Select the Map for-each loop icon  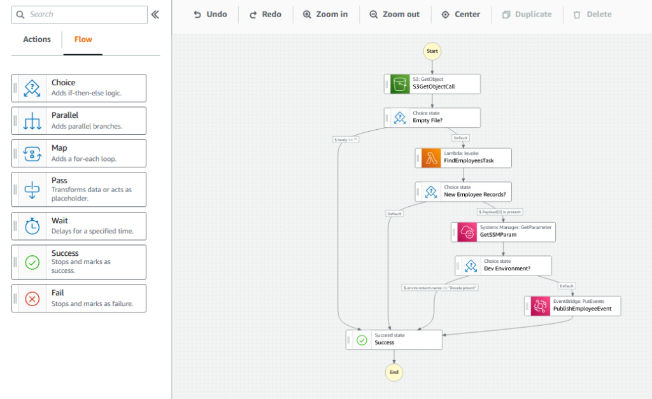coord(33,153)
